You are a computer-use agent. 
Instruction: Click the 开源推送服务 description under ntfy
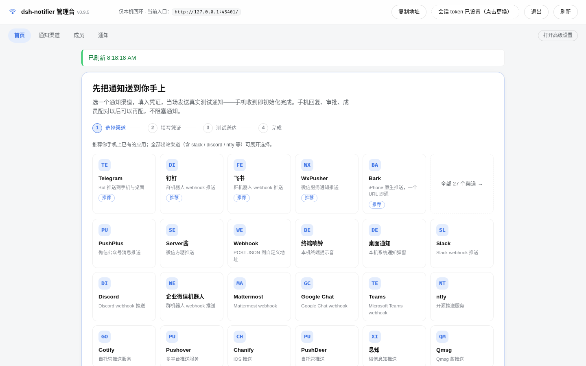[x=450, y=306]
